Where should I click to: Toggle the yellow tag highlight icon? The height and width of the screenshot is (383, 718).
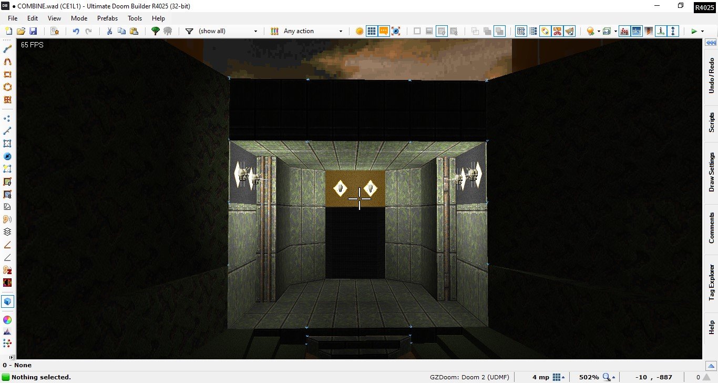pos(545,31)
